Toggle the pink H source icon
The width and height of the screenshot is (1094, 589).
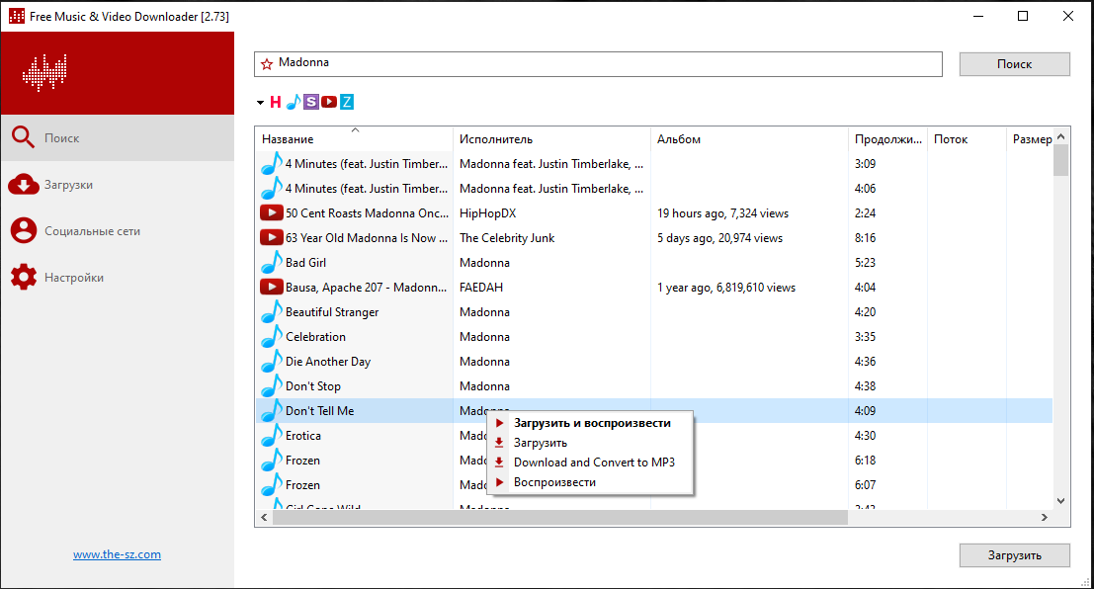coord(276,102)
